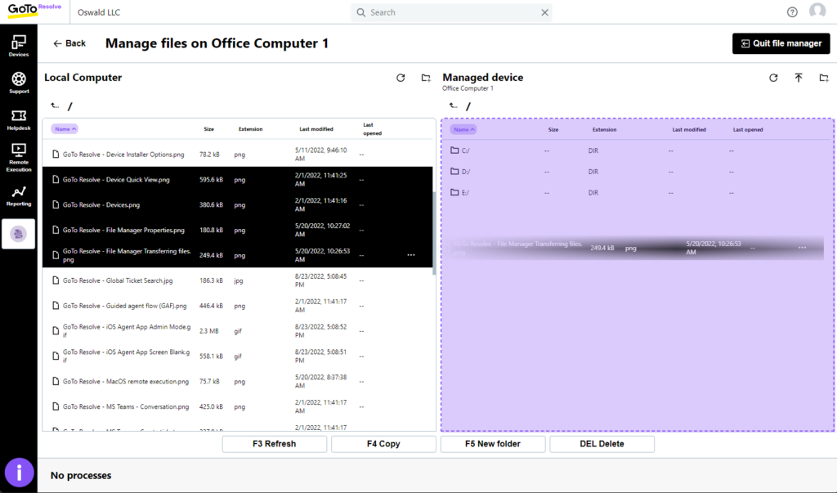Select the active File Manager sidebar icon

click(18, 234)
